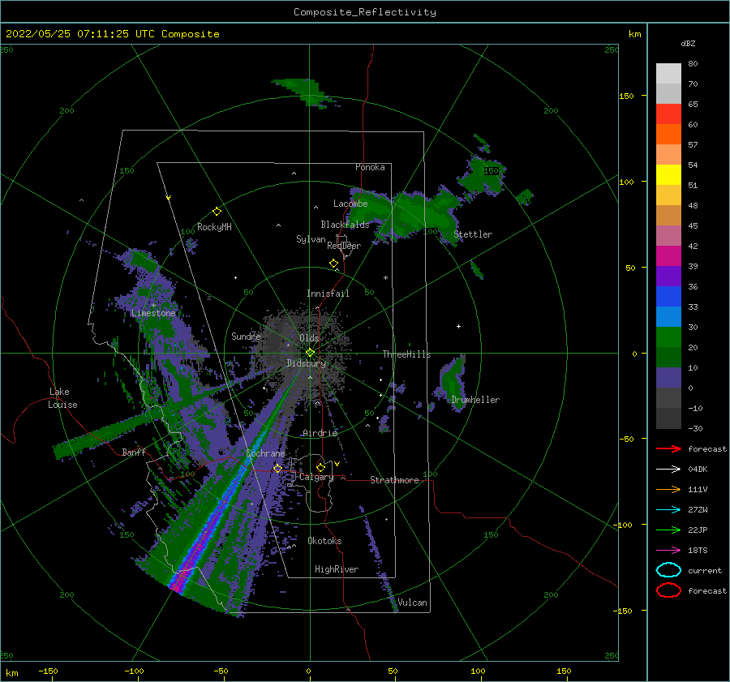730x682 pixels.
Task: Click the 65 dBZ red color swatch
Action: tap(668, 114)
